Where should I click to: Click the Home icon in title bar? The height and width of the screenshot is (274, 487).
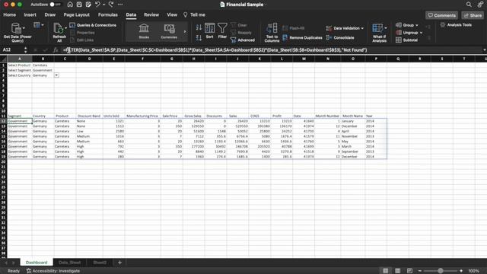[70, 5]
